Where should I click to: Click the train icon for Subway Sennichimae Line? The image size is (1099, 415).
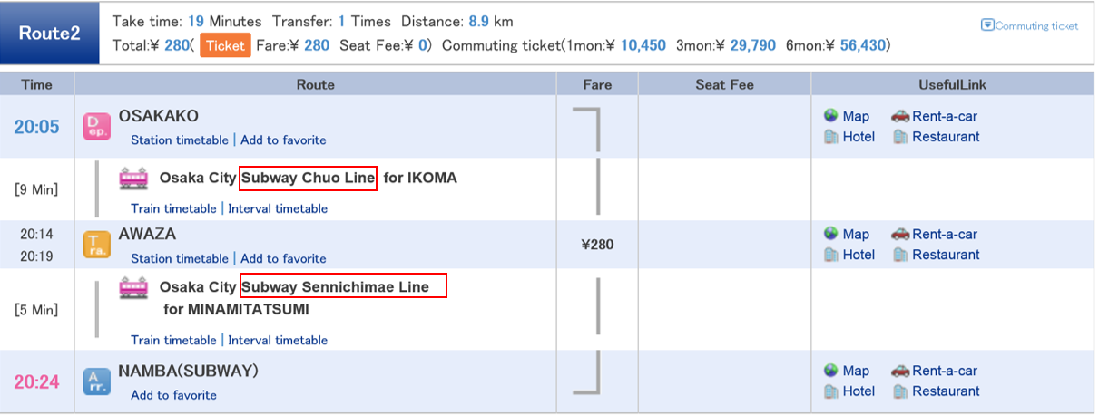coord(133,288)
